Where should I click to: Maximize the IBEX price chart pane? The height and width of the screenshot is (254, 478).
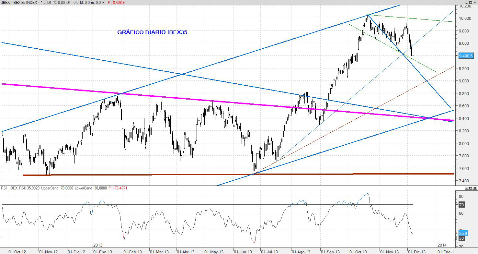[x=470, y=2]
